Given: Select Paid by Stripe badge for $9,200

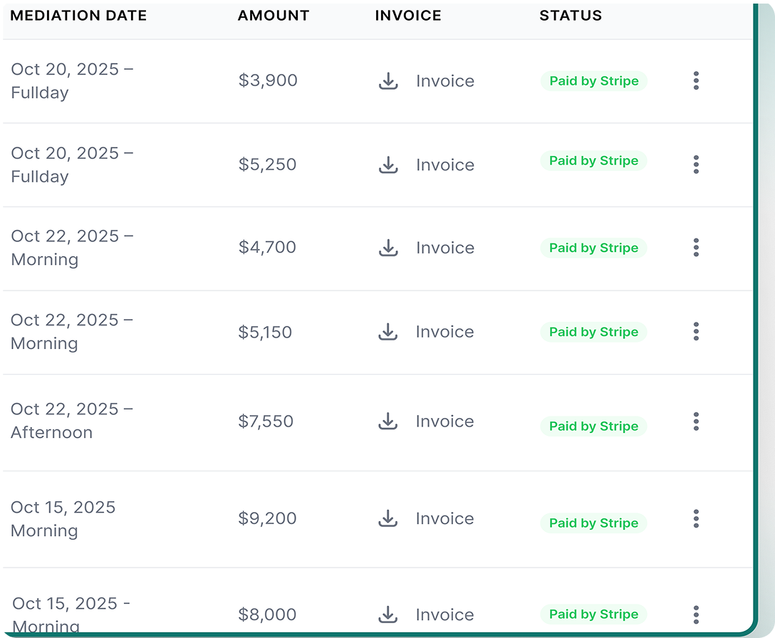Looking at the screenshot, I should pyautogui.click(x=593, y=523).
